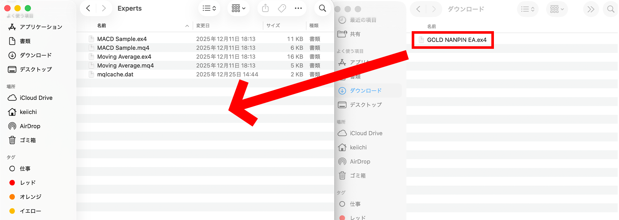This screenshot has height=220, width=619.
Task: Open the list view options dropdown
Action: coord(209,8)
